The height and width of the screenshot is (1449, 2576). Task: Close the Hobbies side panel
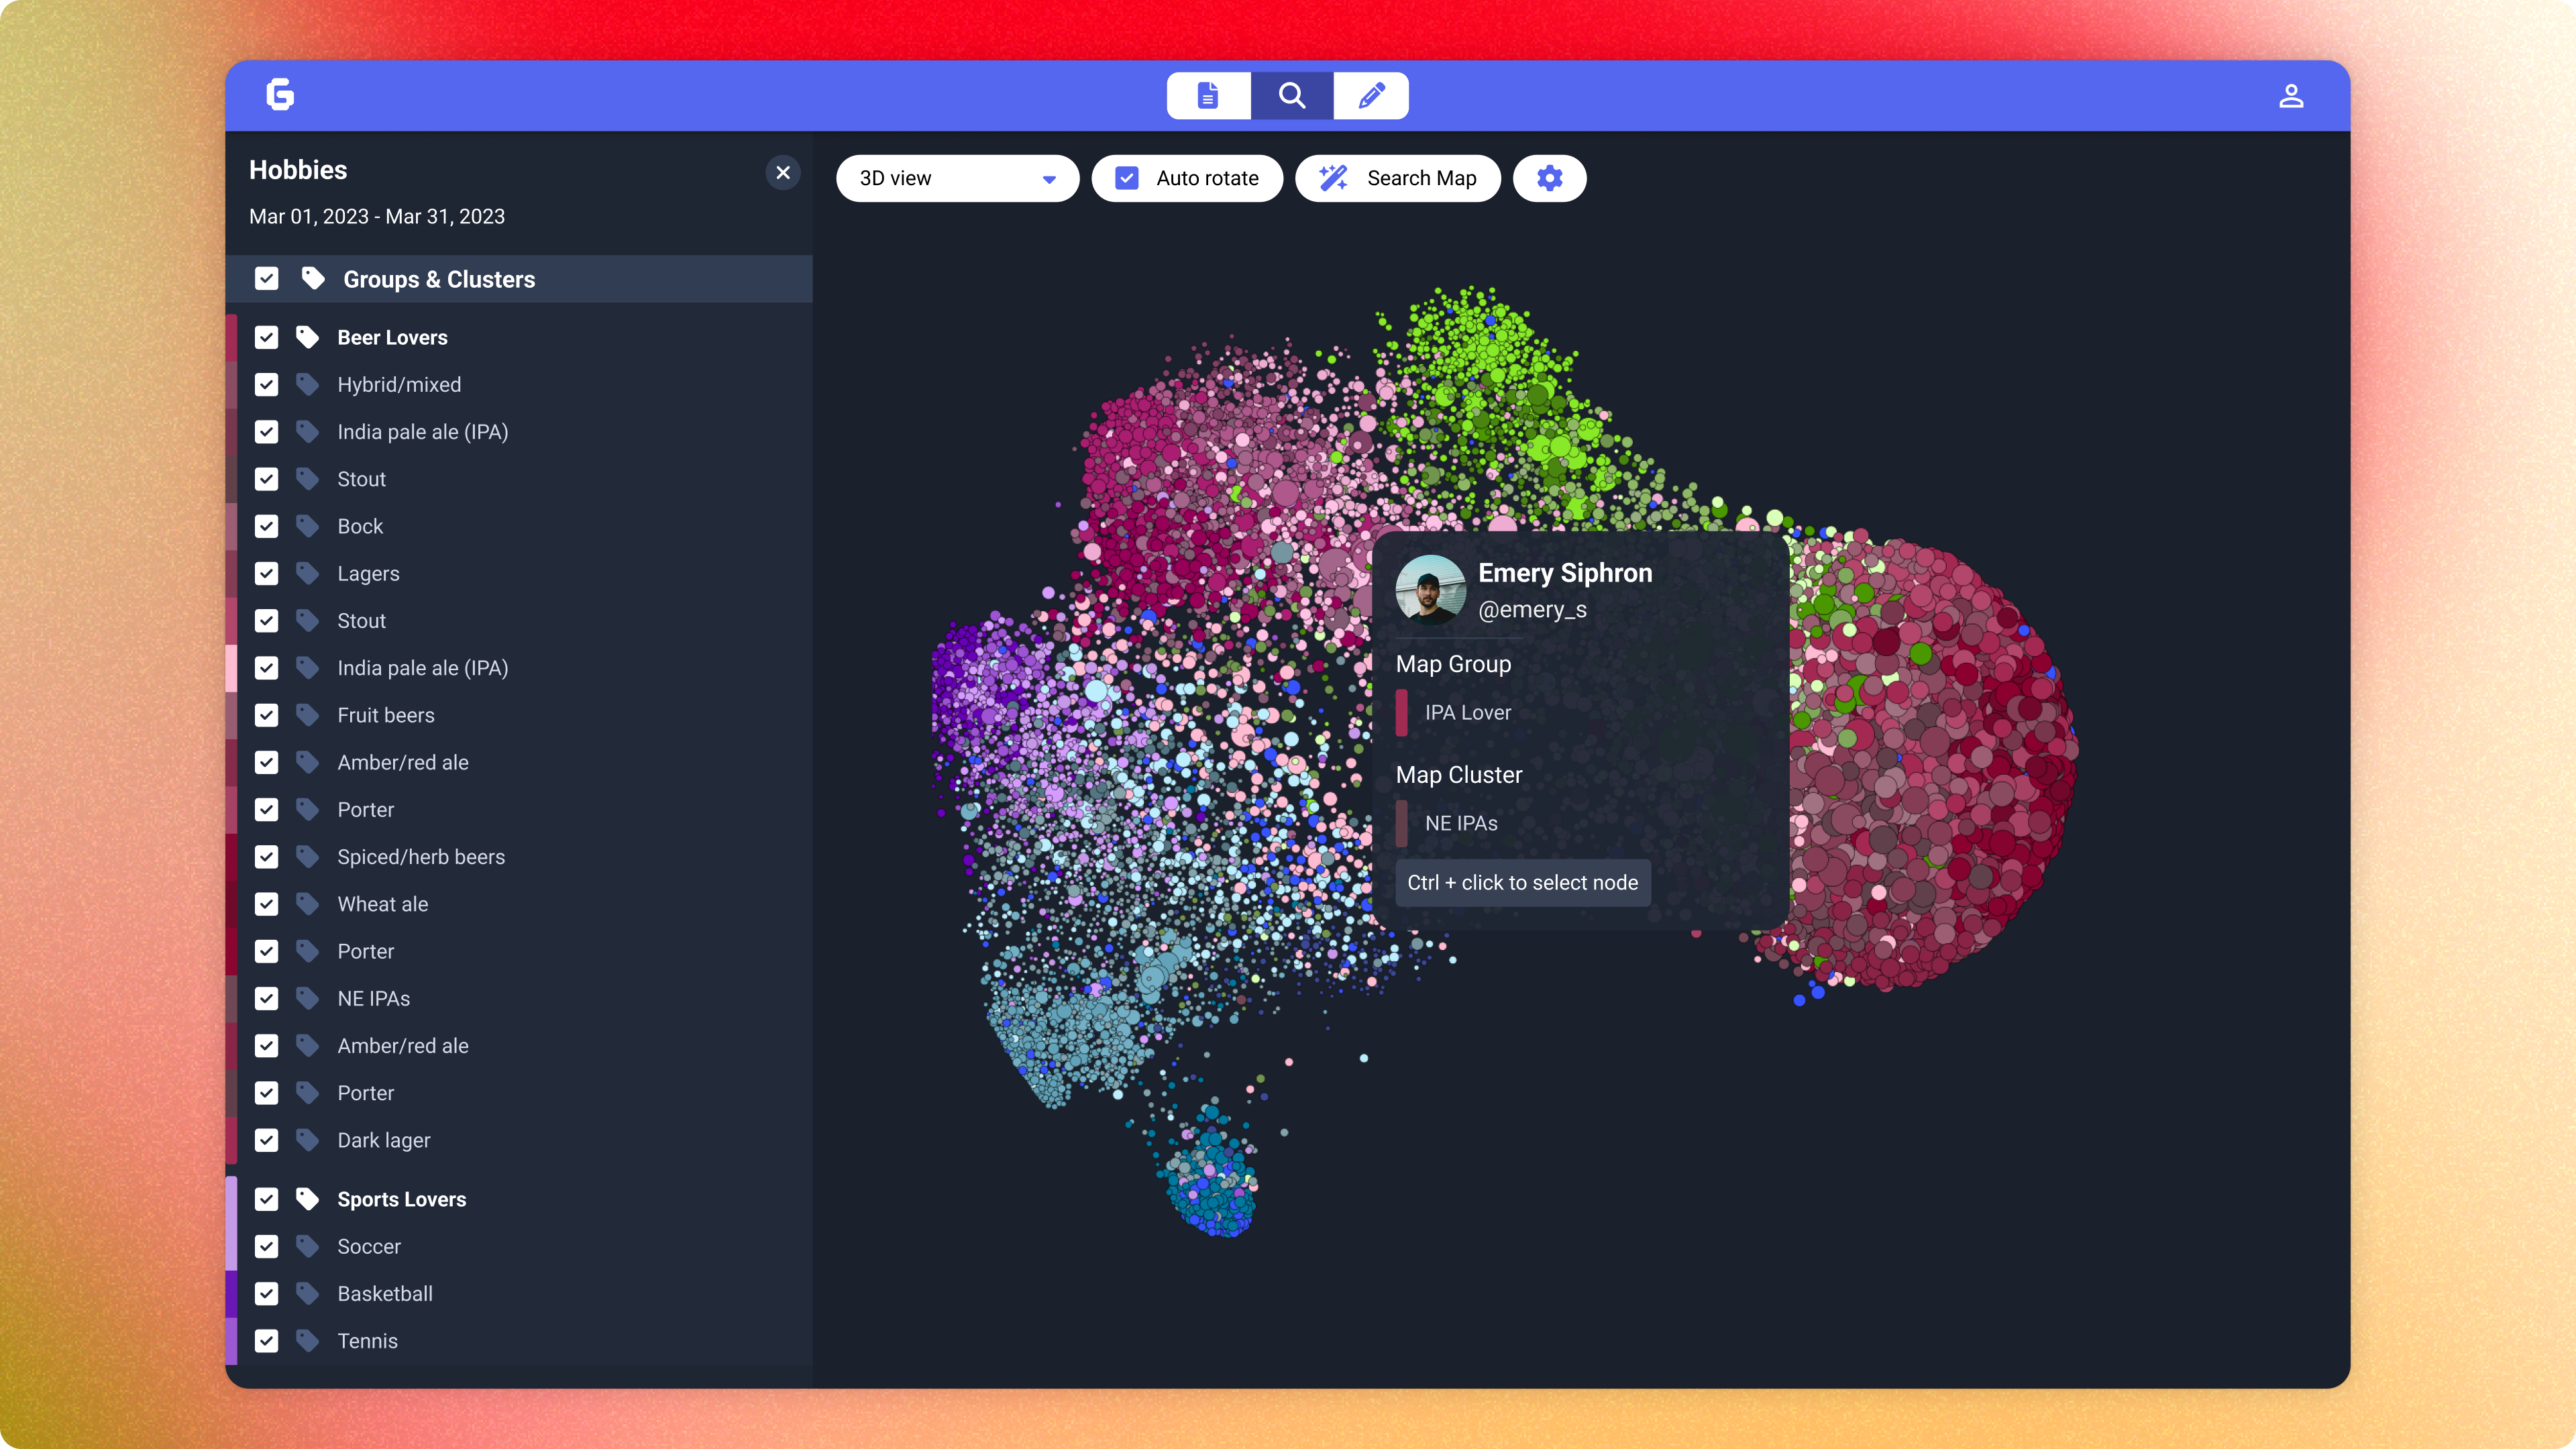[x=783, y=172]
